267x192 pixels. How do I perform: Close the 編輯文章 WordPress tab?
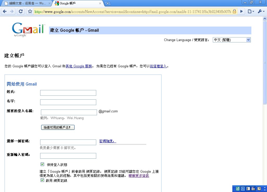pyautogui.click(x=49, y=3)
